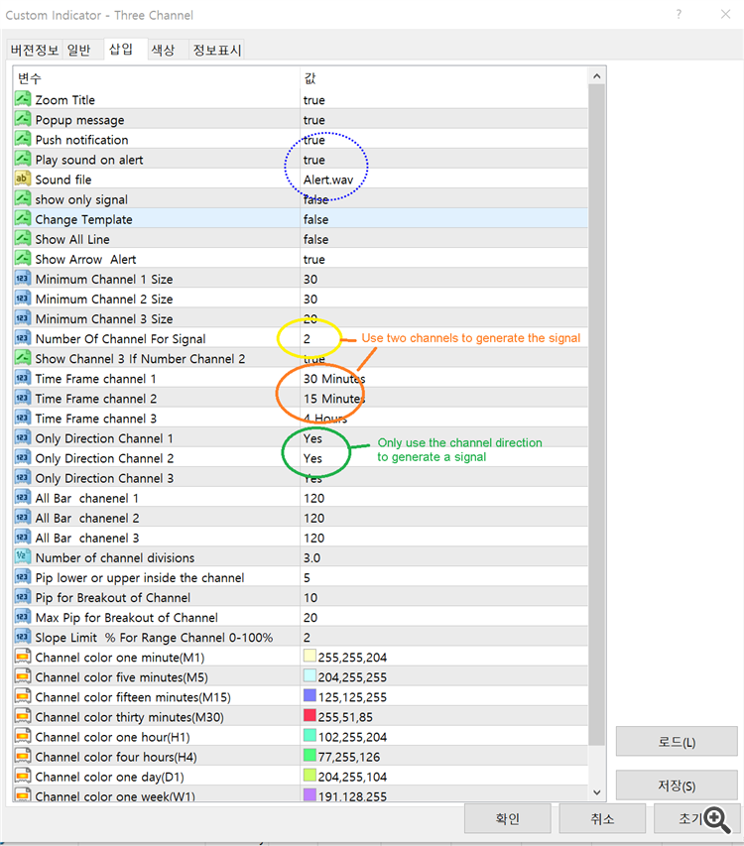This screenshot has width=744, height=846.
Task: Open the 정보표시 tab
Action: (217, 51)
